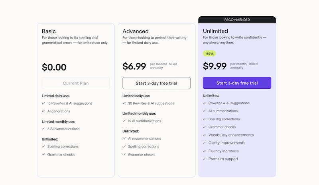Click checkmark next to AI generations
The width and height of the screenshot is (319, 185).
click(43, 111)
